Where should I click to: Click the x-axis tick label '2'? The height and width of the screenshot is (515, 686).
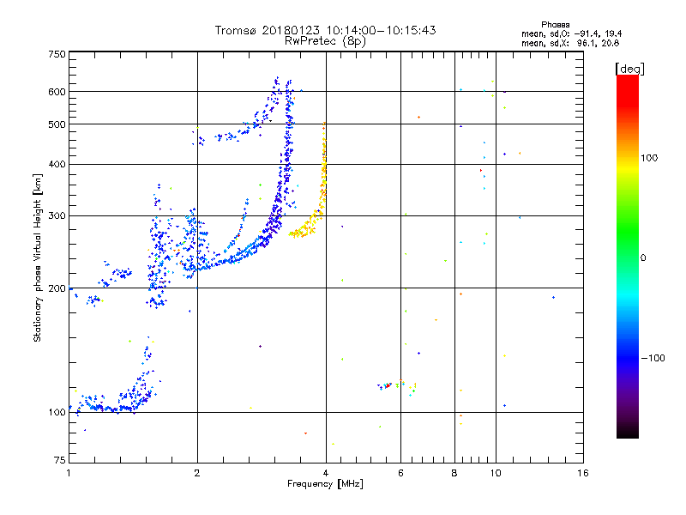(197, 473)
